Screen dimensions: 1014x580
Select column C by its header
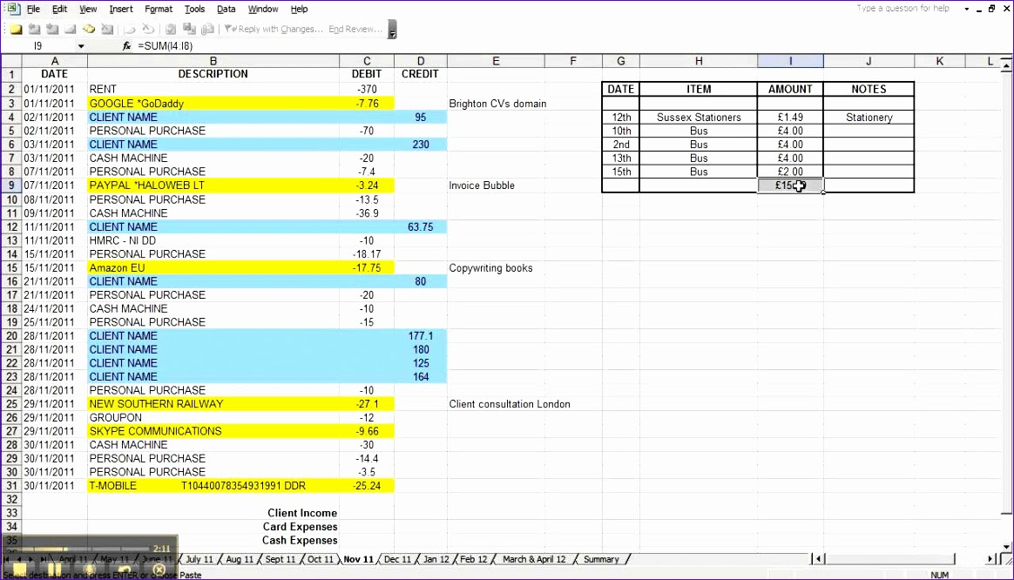pyautogui.click(x=367, y=61)
